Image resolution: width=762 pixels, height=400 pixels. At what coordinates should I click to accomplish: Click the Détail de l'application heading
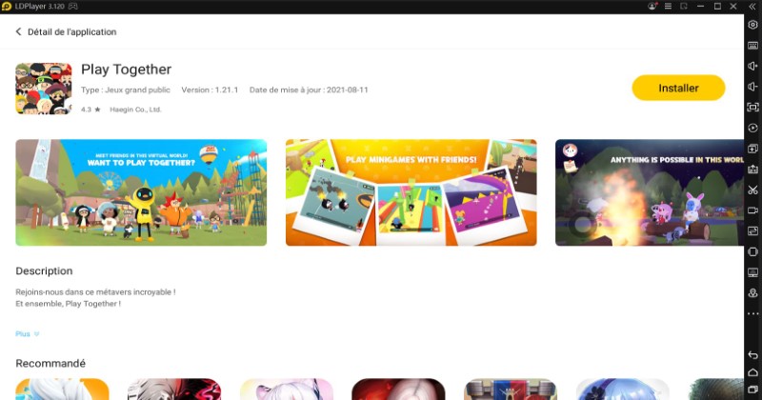pos(72,32)
